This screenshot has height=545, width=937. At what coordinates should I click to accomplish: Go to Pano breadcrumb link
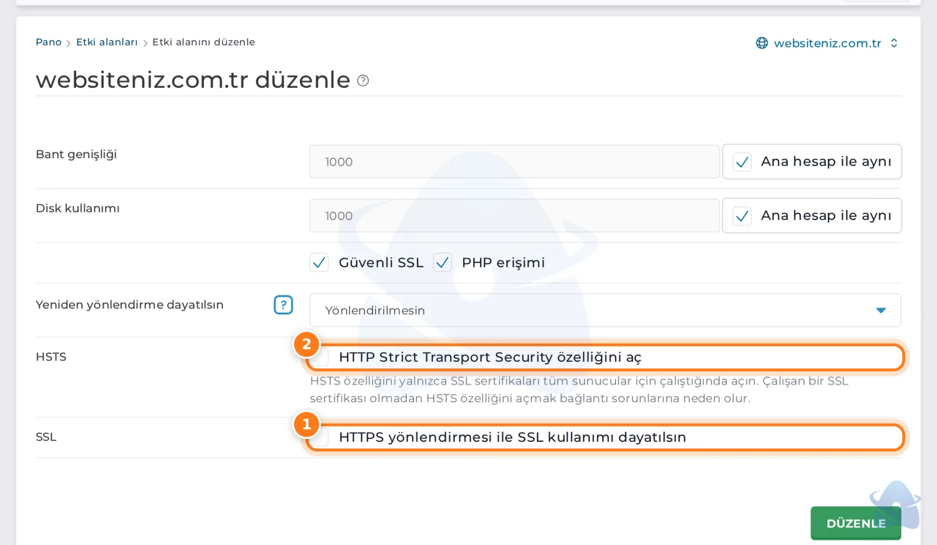[49, 42]
